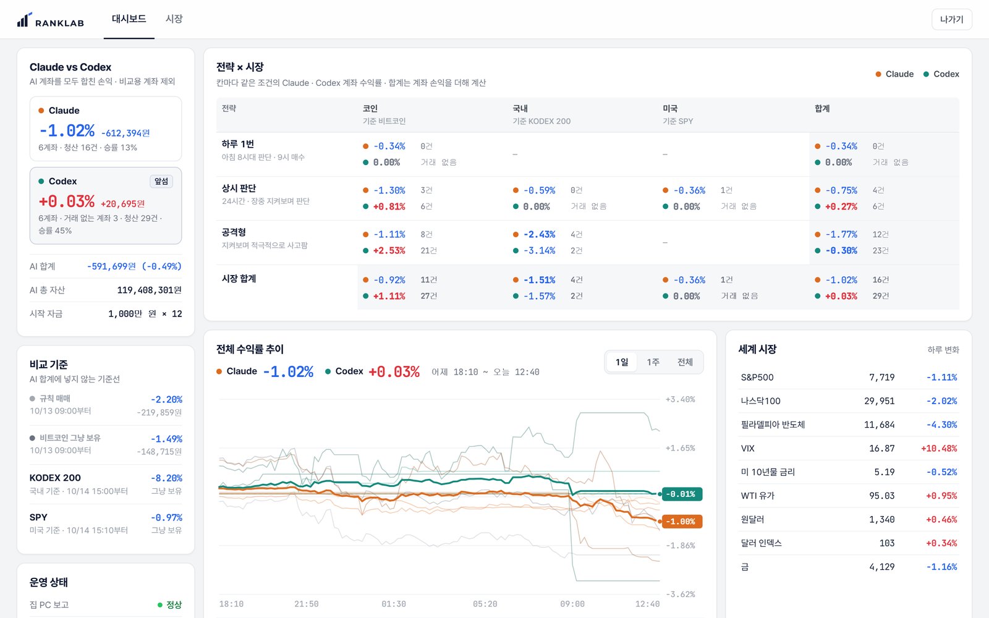Click the AI 합계 value -591,699원
This screenshot has height=618, width=989.
coord(134,266)
